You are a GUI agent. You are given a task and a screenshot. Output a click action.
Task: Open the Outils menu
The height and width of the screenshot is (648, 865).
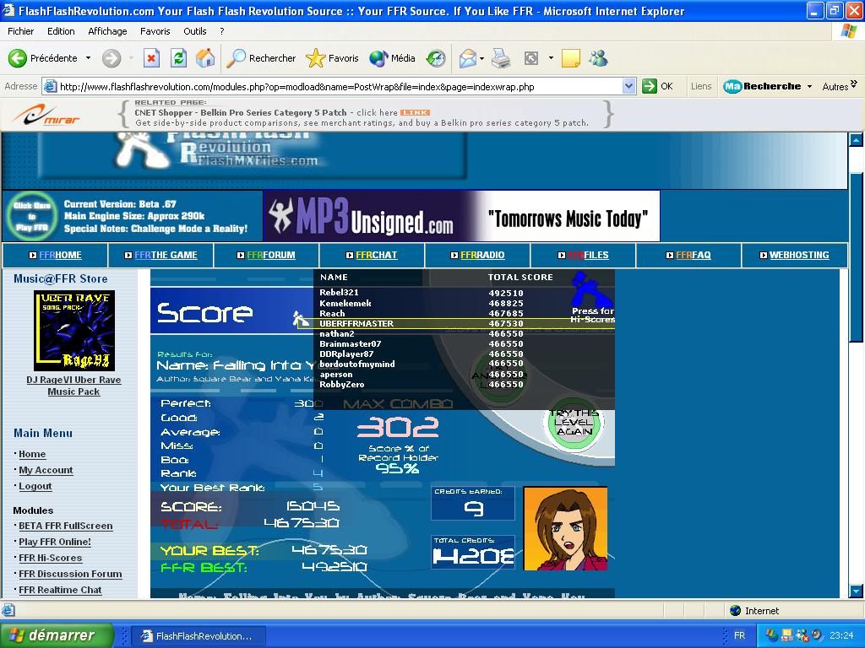click(195, 31)
